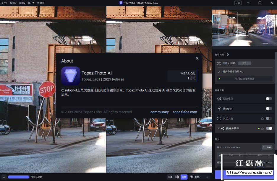This screenshot has width=277, height=181.
Task: Click the face recovery icon
Action: pyautogui.click(x=219, y=119)
